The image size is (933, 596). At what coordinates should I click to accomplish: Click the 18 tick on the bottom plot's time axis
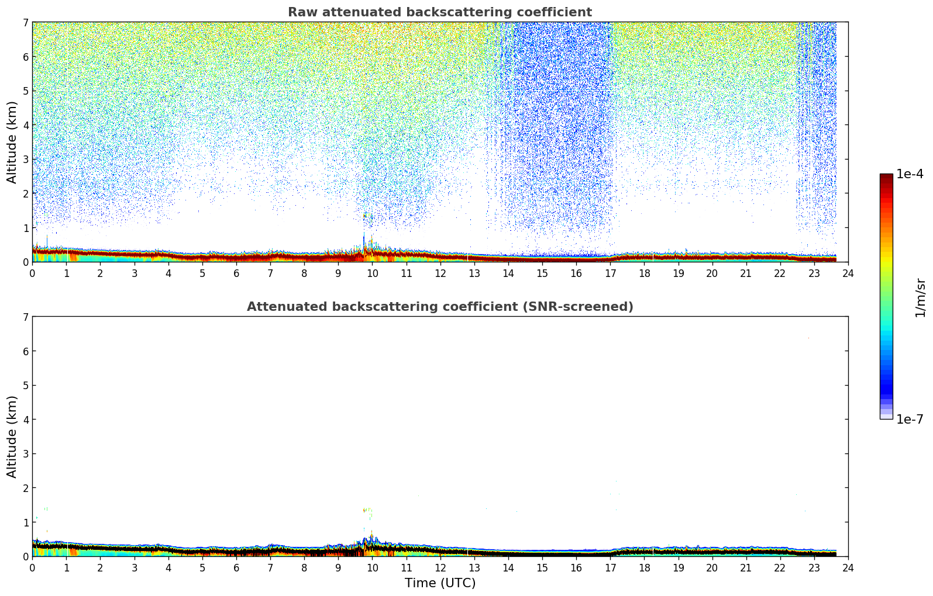point(644,567)
